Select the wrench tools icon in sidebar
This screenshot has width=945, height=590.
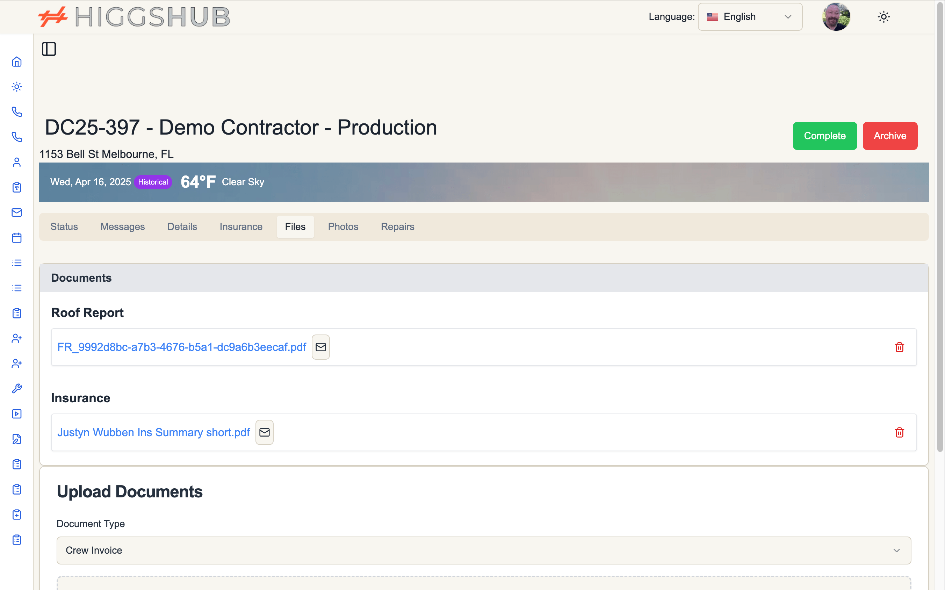point(17,389)
